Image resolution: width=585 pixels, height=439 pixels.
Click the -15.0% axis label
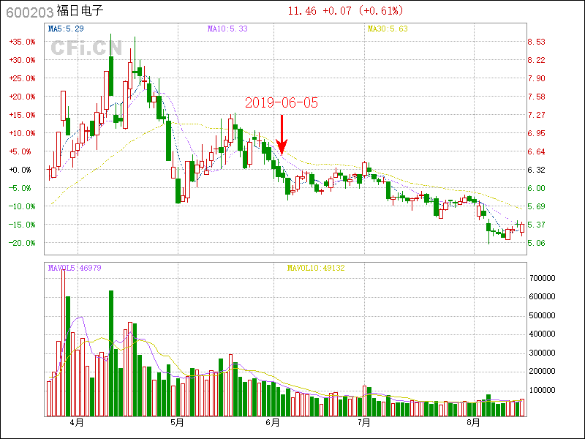tap(23, 225)
